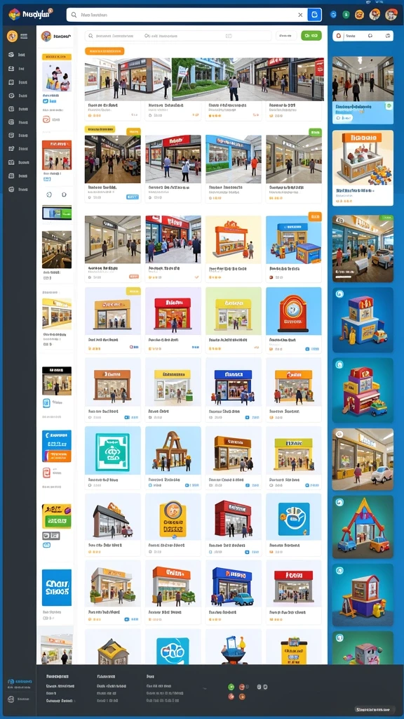
Task: Open the swing set with toy cars card
Action: click(363, 527)
